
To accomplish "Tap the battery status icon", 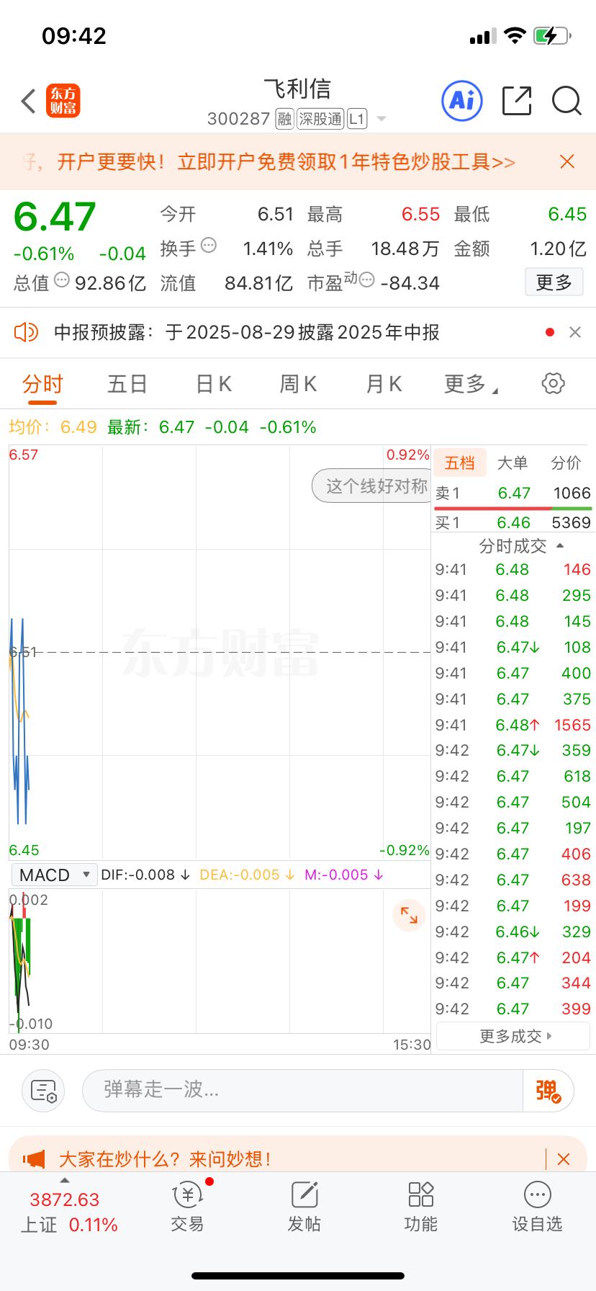I will click(x=552, y=35).
